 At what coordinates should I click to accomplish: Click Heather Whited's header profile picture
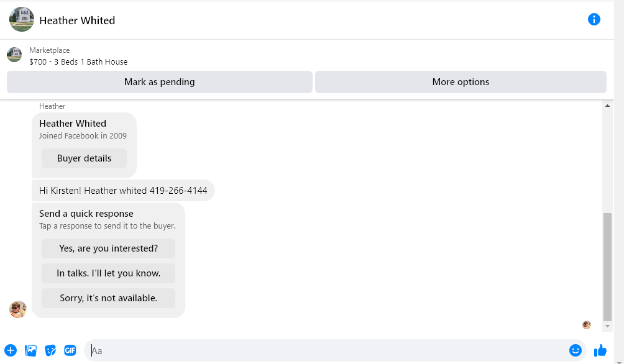point(22,20)
